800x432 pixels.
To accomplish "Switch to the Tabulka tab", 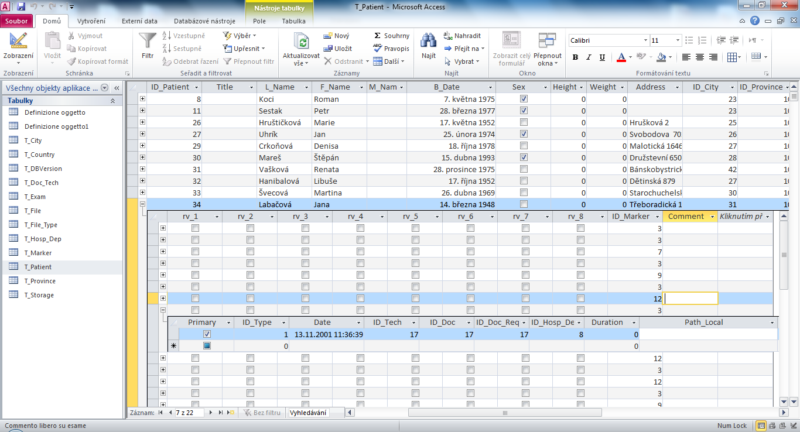I will (293, 21).
